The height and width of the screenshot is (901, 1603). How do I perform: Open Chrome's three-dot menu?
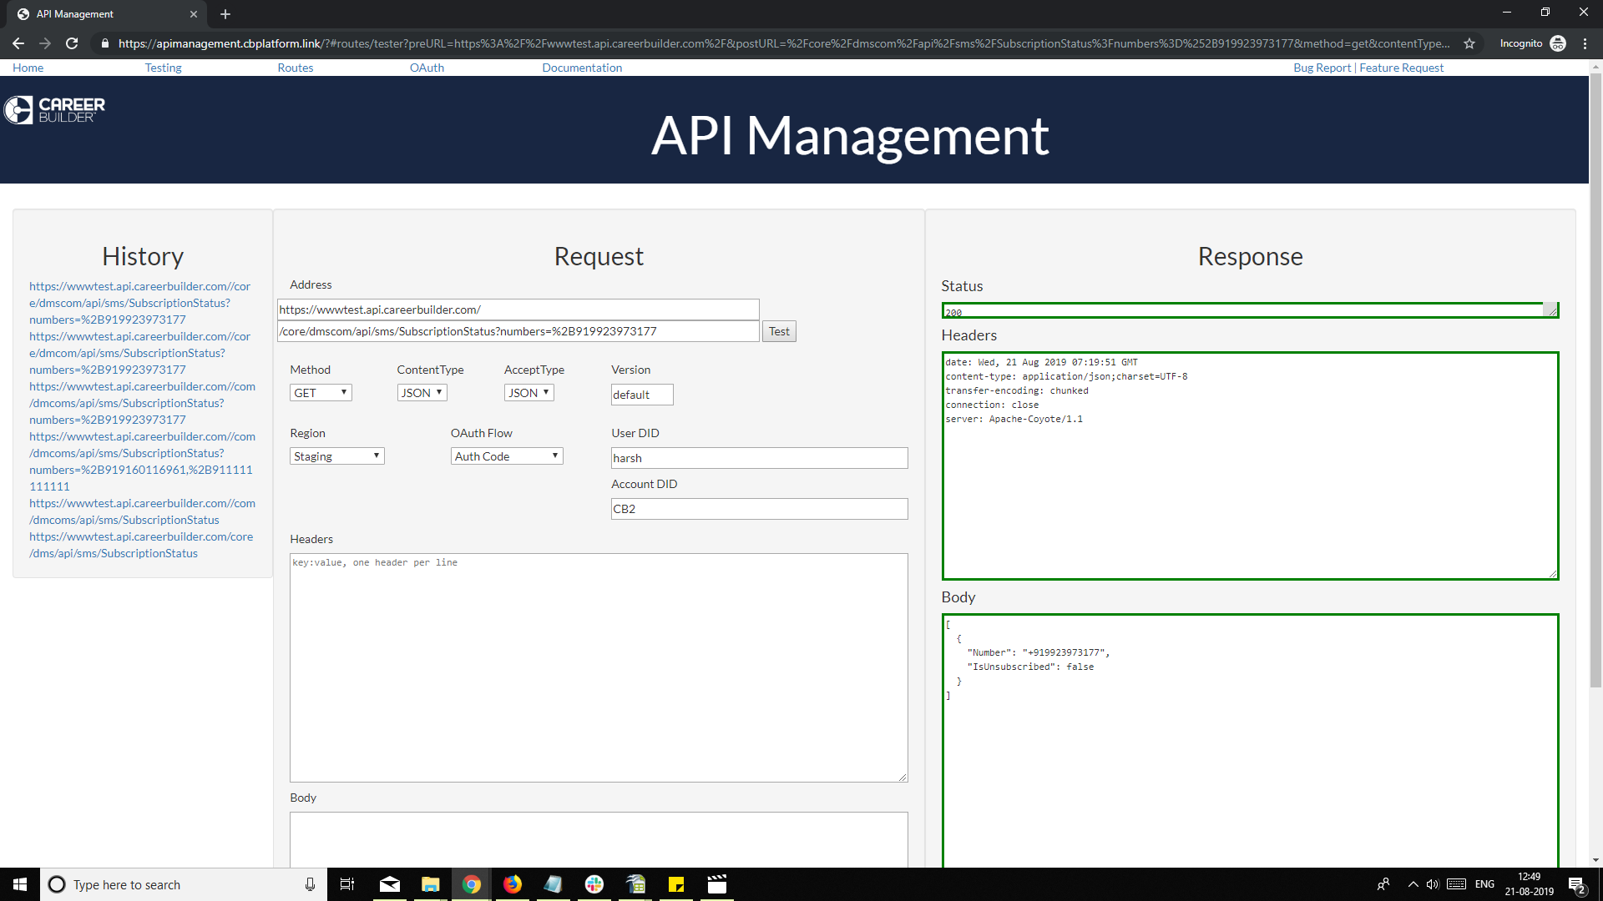tap(1585, 43)
